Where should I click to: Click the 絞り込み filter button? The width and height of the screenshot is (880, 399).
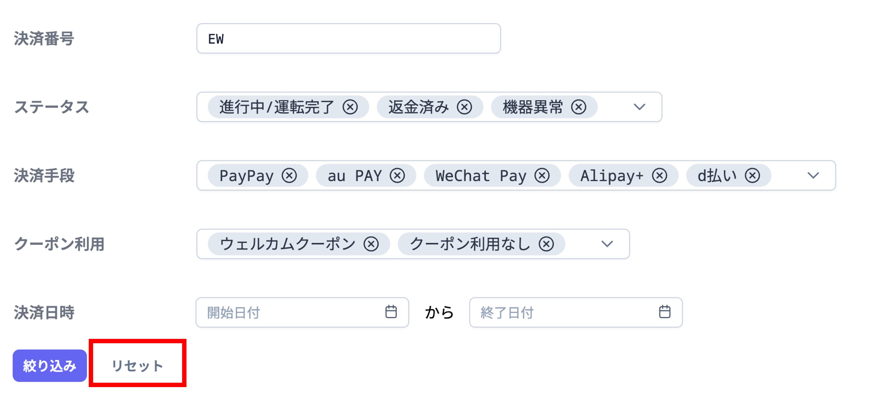tap(49, 366)
